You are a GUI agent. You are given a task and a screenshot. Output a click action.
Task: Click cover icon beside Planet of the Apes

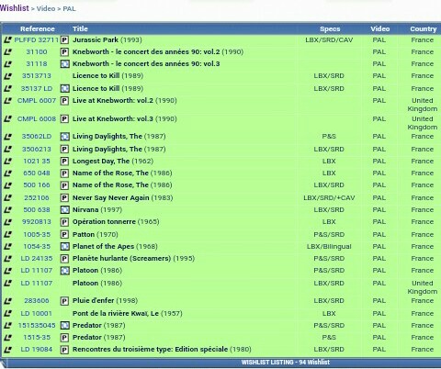[x=64, y=247]
